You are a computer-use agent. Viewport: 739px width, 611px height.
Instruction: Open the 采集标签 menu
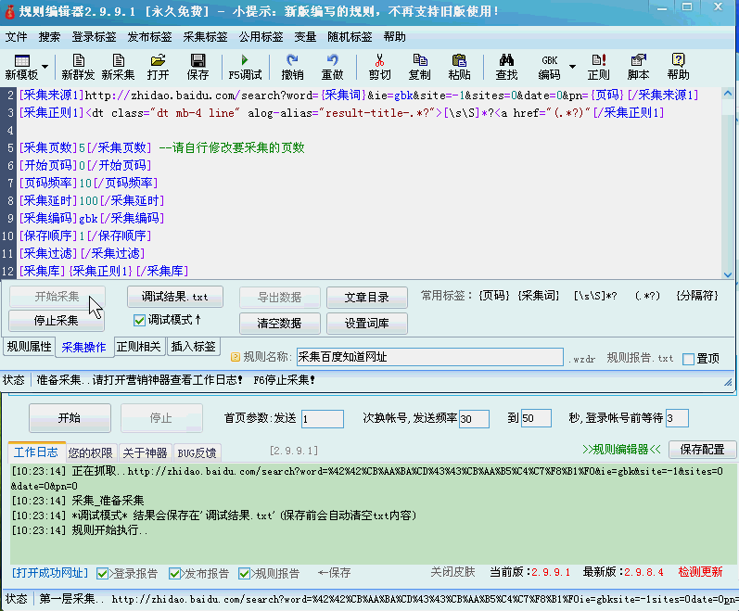tap(205, 37)
